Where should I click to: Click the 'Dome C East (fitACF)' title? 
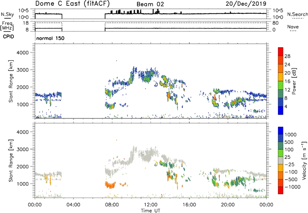click(x=72, y=3)
